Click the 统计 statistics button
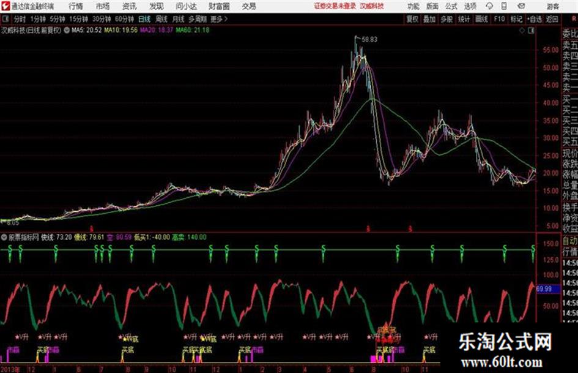Viewport: 578px width, 373px height. tap(464, 19)
